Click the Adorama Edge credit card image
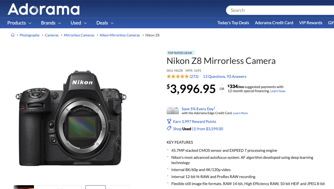 coord(173,110)
